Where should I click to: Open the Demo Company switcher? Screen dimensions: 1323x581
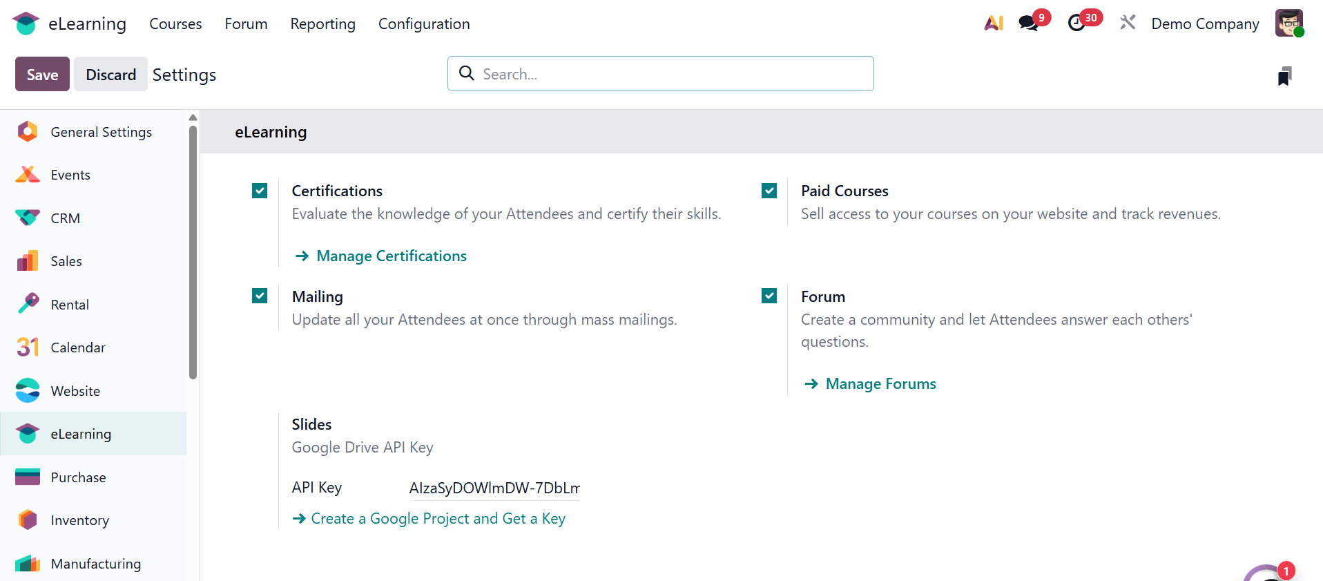point(1205,23)
